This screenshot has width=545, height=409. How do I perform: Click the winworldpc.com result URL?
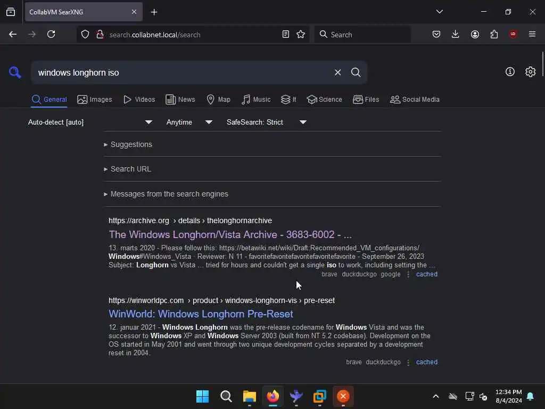pyautogui.click(x=221, y=300)
